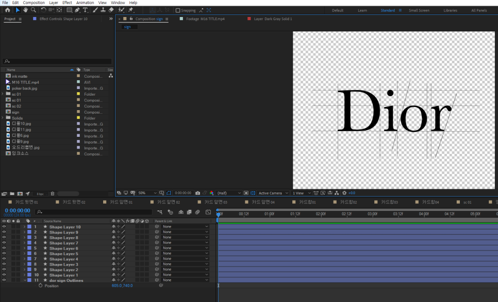The height and width of the screenshot is (302, 498).
Task: Expand the Solids folder in Project panel
Action: (3, 118)
